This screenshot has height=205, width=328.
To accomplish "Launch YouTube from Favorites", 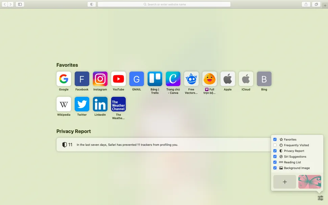I will point(118,79).
